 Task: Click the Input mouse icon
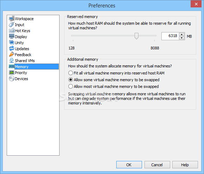point(12,24)
